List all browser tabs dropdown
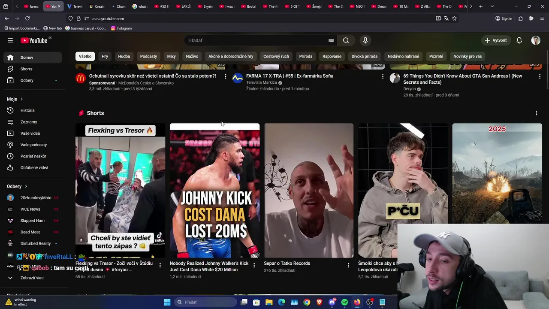This screenshot has height=309, width=549. point(492,6)
